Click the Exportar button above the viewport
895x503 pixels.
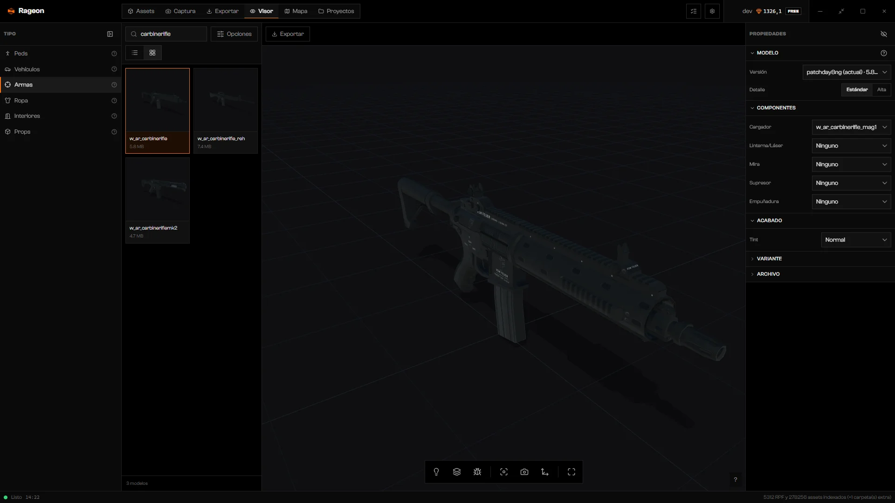click(288, 34)
